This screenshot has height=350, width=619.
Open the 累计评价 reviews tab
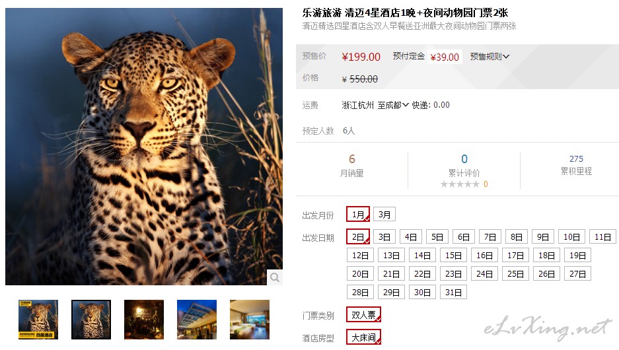[x=464, y=173]
